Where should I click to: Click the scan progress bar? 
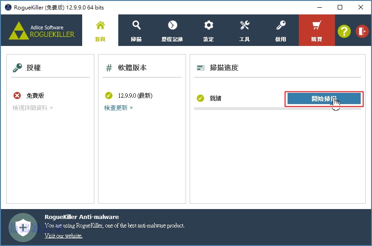(x=278, y=109)
